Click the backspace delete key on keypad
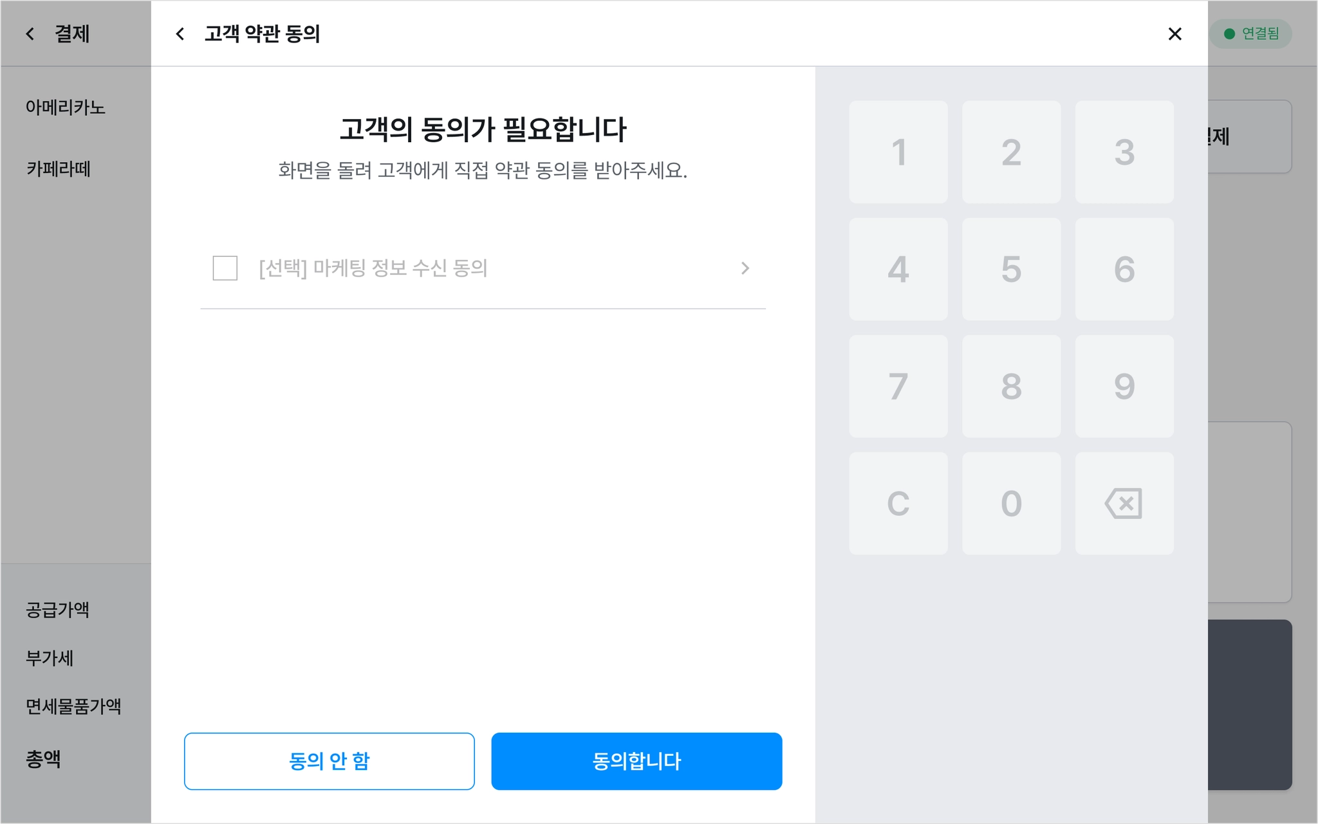The height and width of the screenshot is (824, 1318). pos(1124,503)
